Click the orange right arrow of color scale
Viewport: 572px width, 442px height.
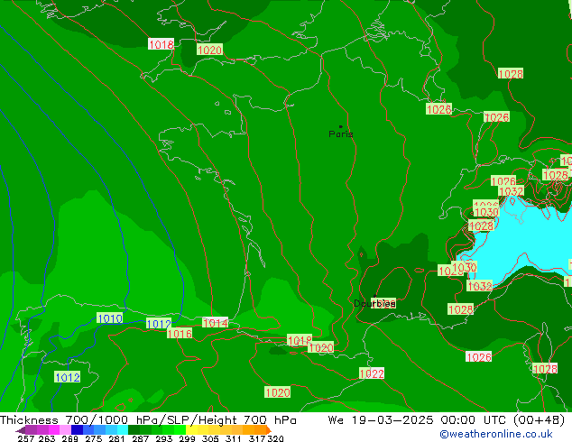tap(269, 430)
